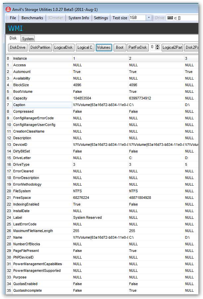Screen dimensions: 203x299
Task: Open the Settings menu
Action: (101, 18)
